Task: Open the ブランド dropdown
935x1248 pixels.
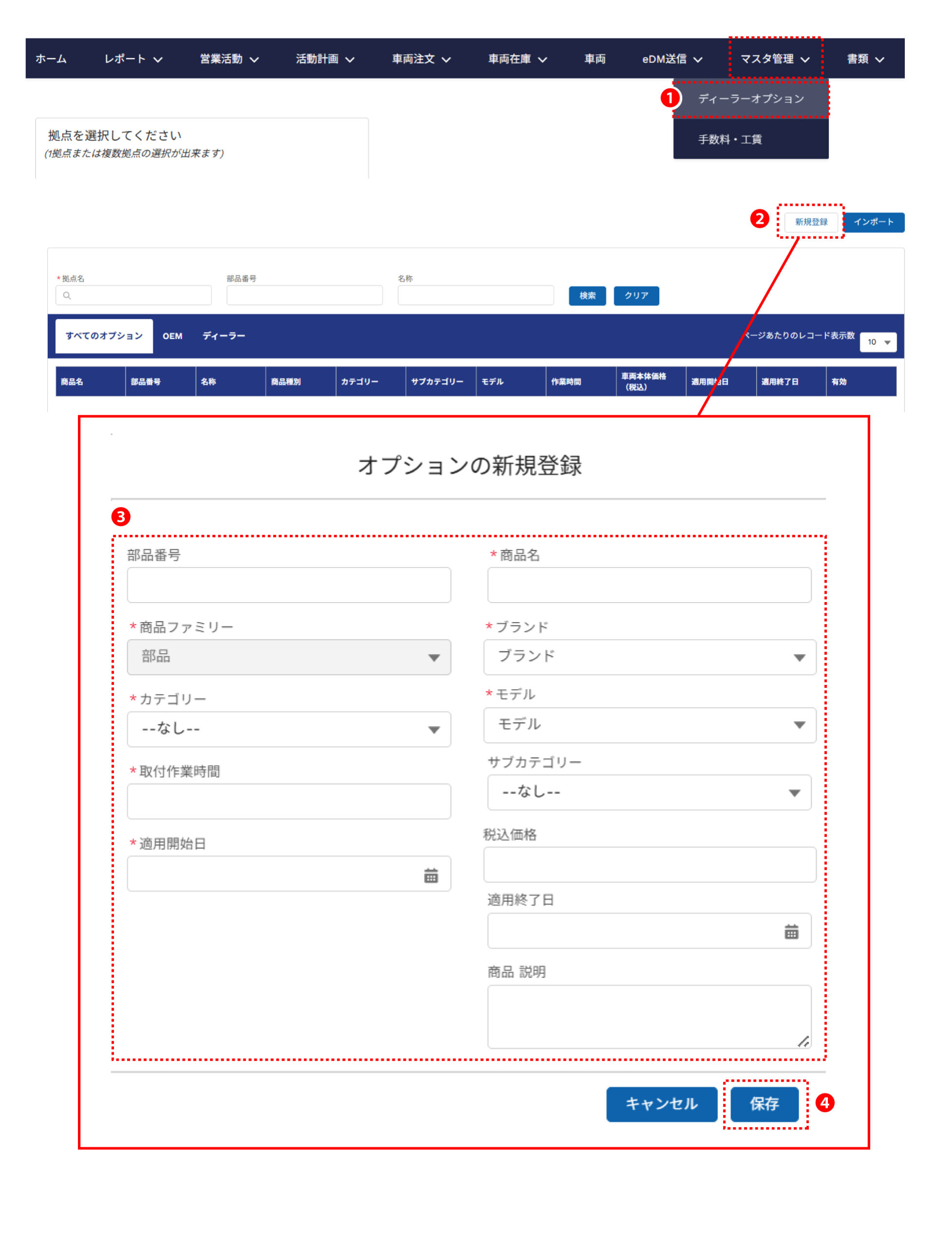Action: click(649, 657)
